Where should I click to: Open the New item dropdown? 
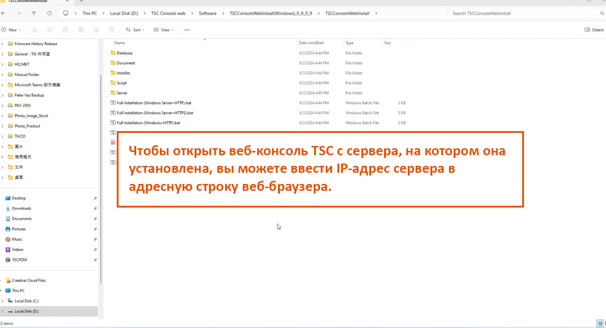tap(11, 30)
